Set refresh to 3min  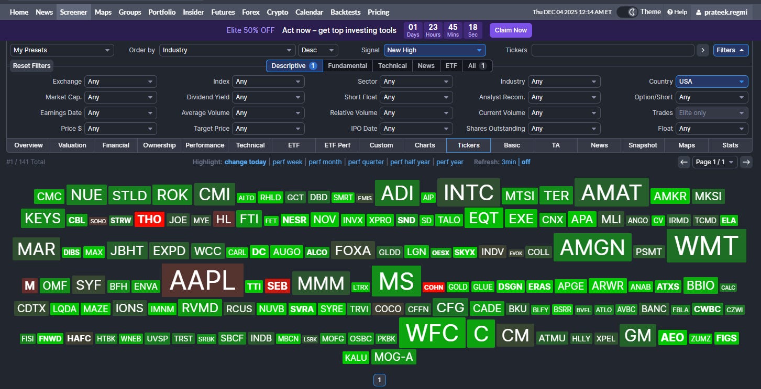click(509, 162)
